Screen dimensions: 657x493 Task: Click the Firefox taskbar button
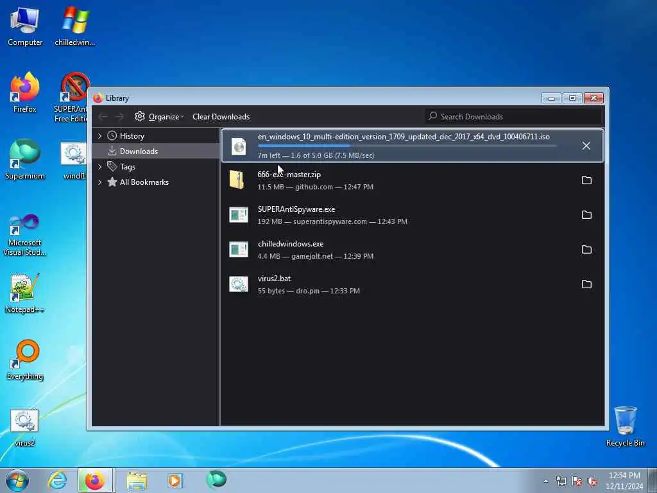95,480
